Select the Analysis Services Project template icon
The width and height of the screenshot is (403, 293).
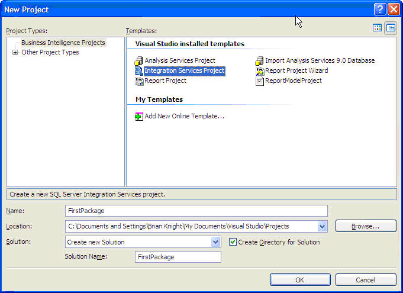[x=139, y=60]
